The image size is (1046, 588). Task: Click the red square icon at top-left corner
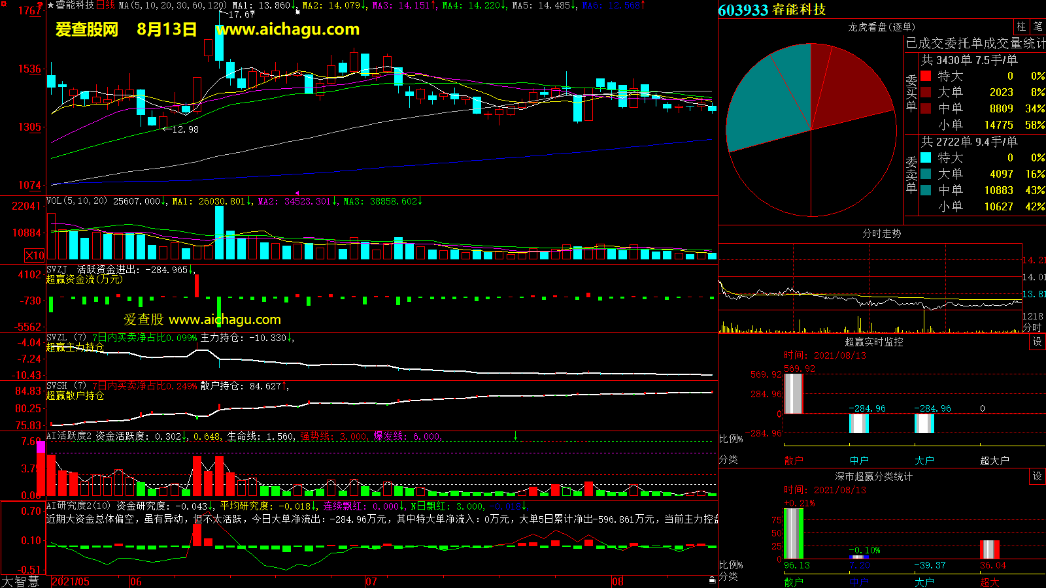tap(3, 4)
